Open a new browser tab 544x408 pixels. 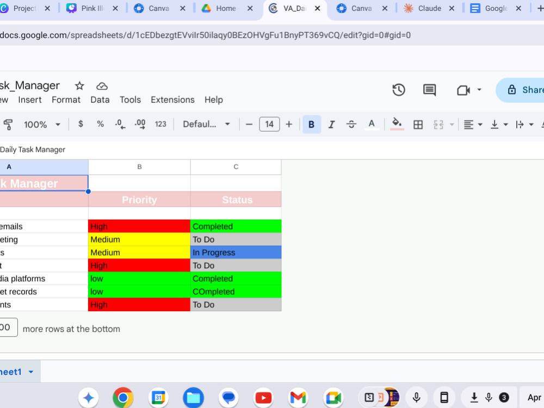coord(540,8)
